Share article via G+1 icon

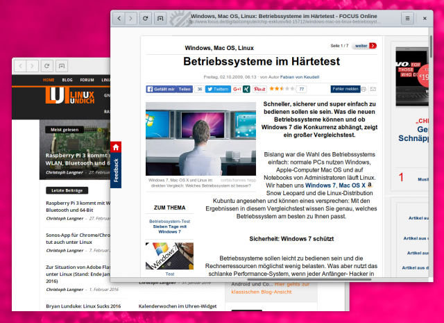click(x=237, y=89)
